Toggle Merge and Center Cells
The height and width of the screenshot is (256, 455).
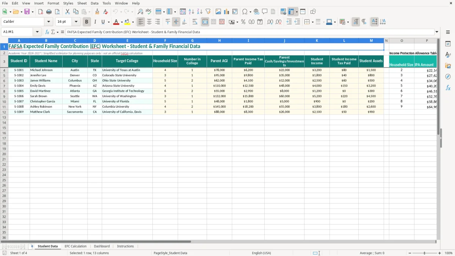[205, 22]
